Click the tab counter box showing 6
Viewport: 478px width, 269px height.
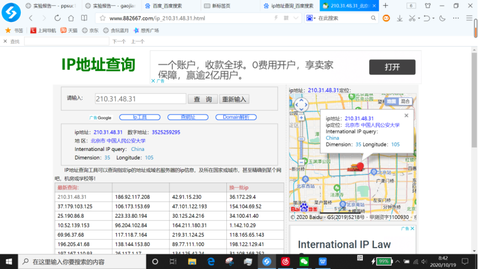[x=411, y=6]
